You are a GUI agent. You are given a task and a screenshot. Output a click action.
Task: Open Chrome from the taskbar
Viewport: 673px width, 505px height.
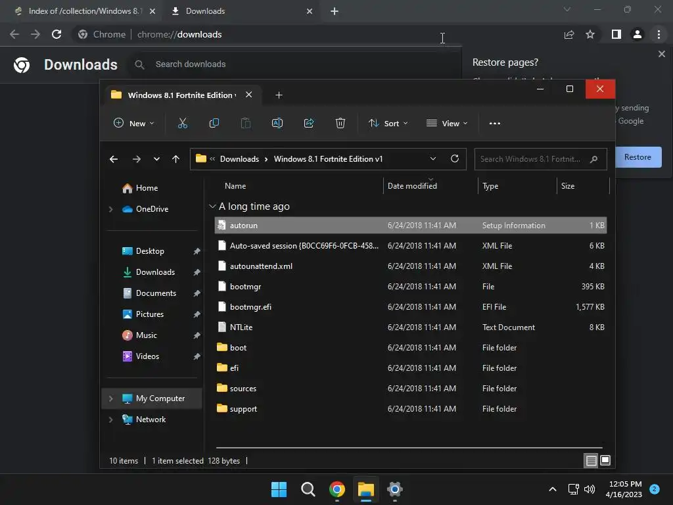point(337,489)
